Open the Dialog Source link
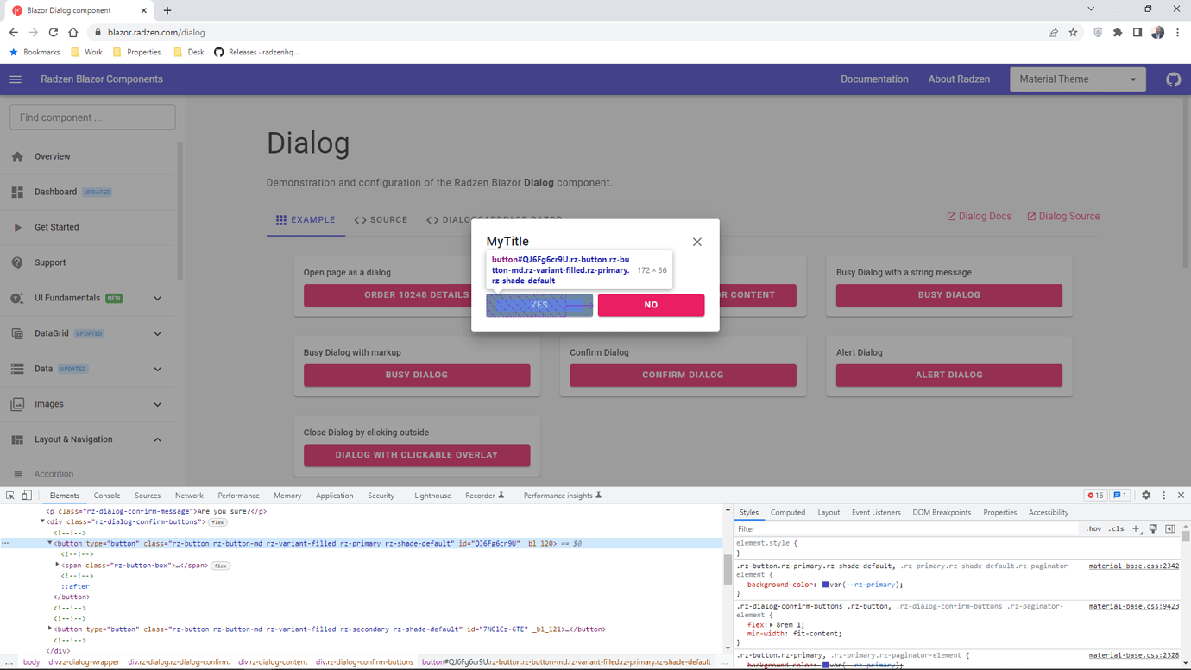1191x670 pixels. [x=1063, y=217]
